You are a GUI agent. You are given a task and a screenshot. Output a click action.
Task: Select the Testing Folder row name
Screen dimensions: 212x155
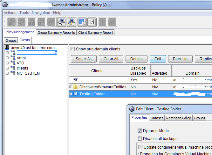coord(92,94)
